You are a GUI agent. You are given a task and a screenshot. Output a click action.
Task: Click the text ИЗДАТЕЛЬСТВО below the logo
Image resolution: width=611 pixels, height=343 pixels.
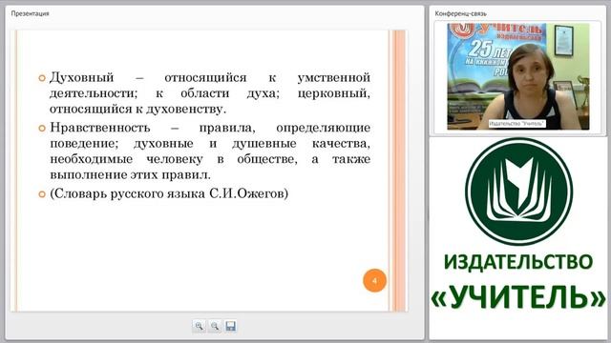click(518, 262)
